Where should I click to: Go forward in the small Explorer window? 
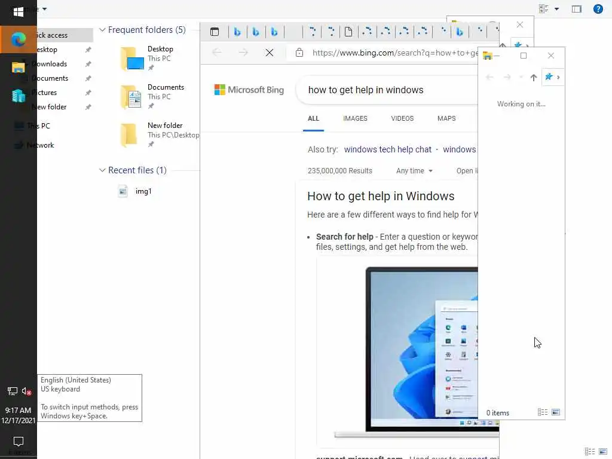tap(507, 77)
